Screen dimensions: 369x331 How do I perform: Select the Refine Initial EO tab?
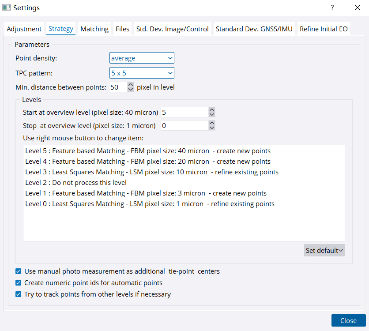(324, 29)
